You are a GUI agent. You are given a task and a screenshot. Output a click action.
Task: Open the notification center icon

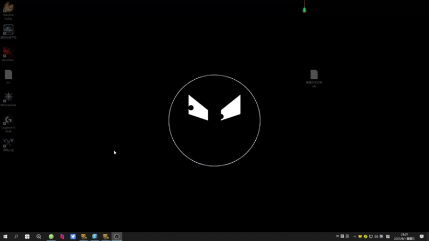(x=421, y=237)
